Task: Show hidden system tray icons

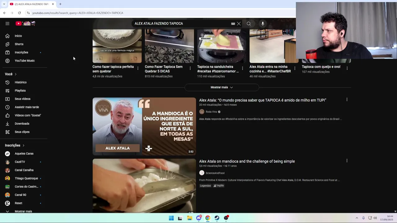Action: click(x=357, y=218)
